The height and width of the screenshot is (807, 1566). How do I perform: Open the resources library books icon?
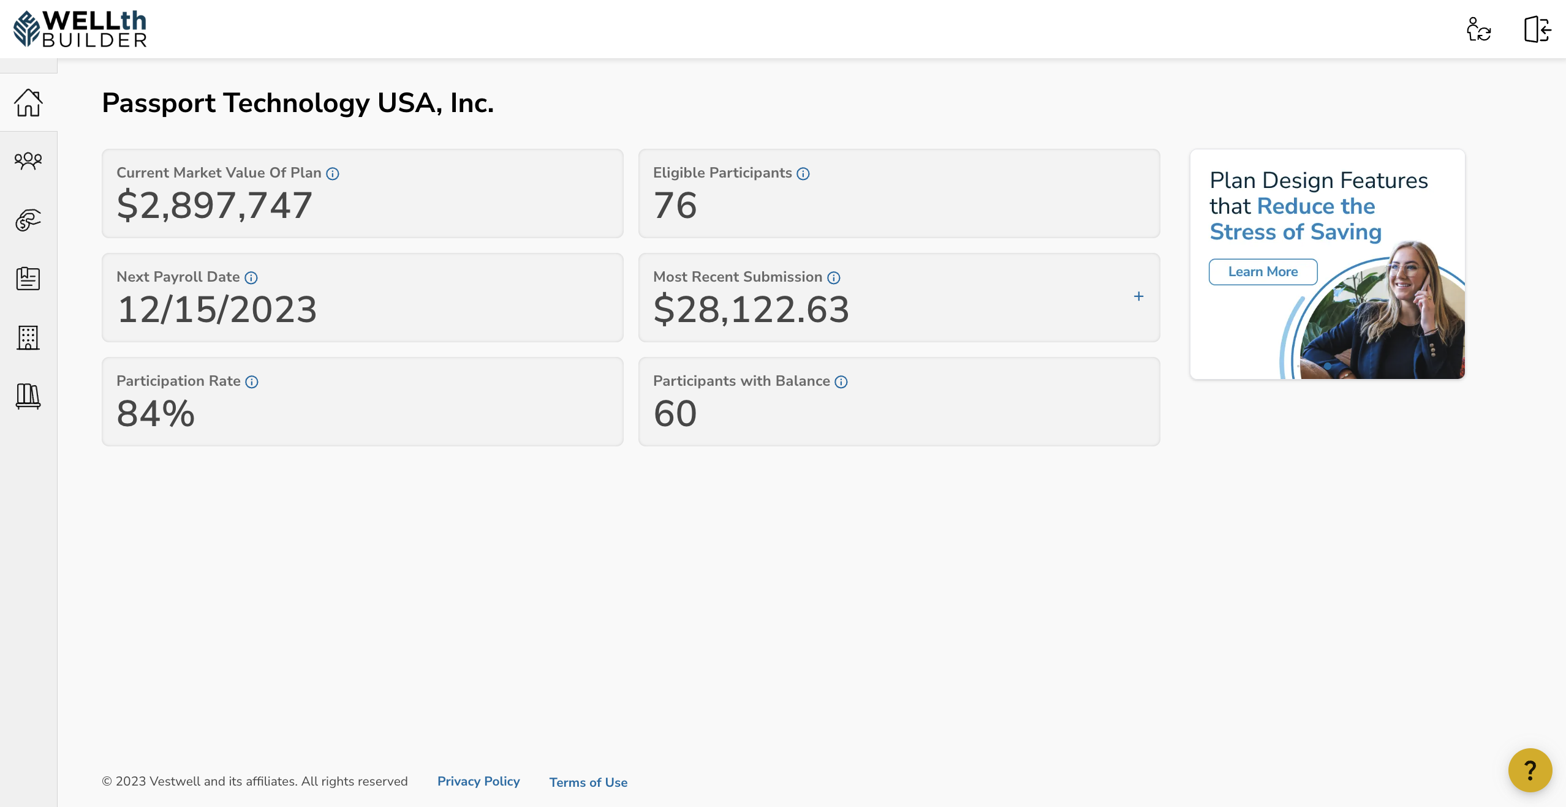pos(28,396)
